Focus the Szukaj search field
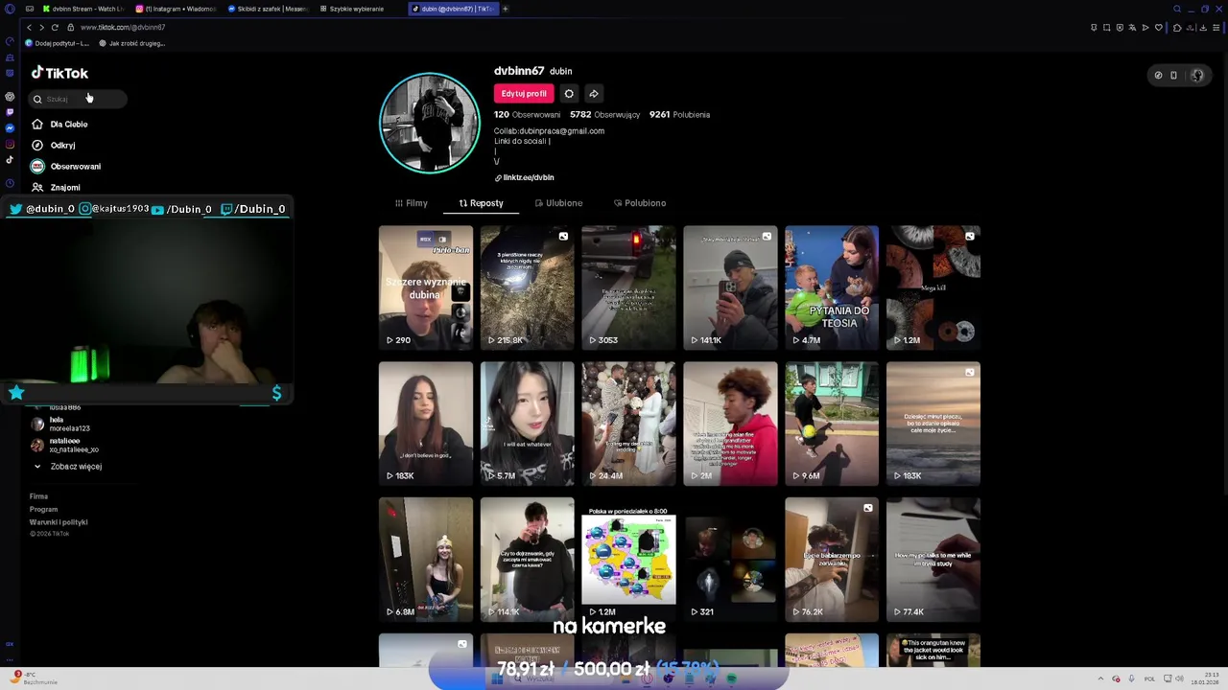Viewport: 1228px width, 690px height. [77, 99]
